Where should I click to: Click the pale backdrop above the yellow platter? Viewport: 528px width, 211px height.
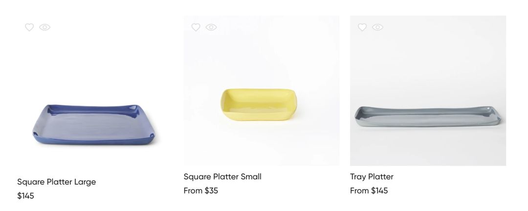click(262, 54)
